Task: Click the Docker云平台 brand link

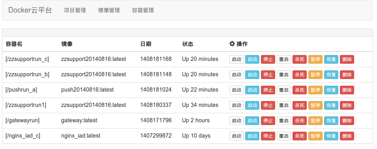Action: 30,10
